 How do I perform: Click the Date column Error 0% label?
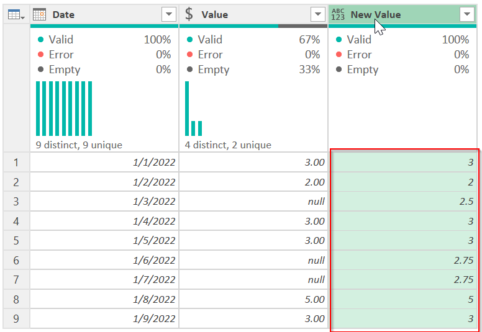click(104, 55)
